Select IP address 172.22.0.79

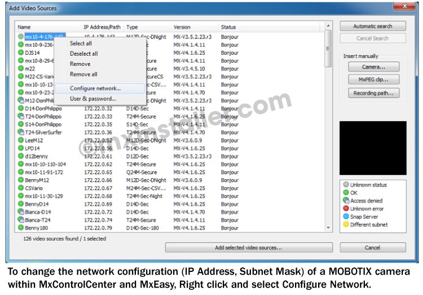point(98,228)
